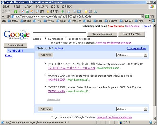Open the 즐겨찾기(A) menu
This screenshot has width=157, height=125.
click(x=42, y=7)
